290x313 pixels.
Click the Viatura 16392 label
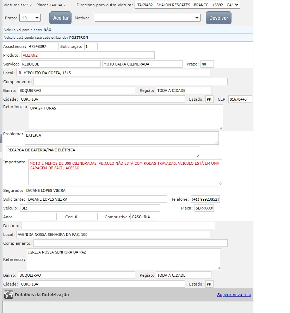point(18,5)
